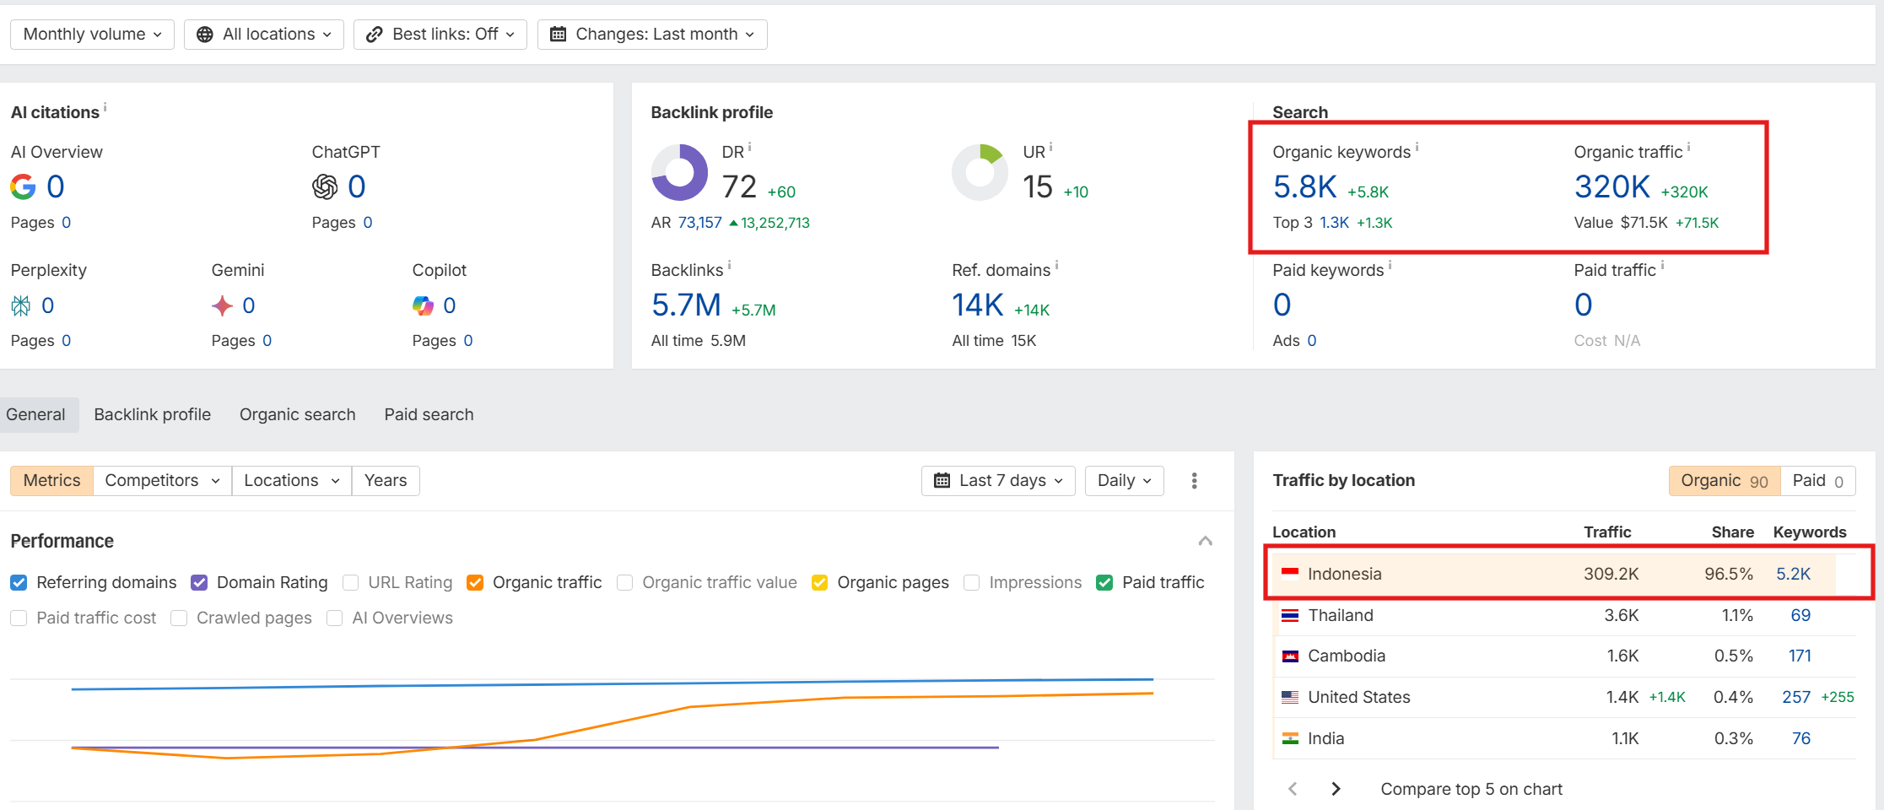This screenshot has height=810, width=1884.
Task: Select the Paid tab in Traffic by location
Action: point(1816,480)
